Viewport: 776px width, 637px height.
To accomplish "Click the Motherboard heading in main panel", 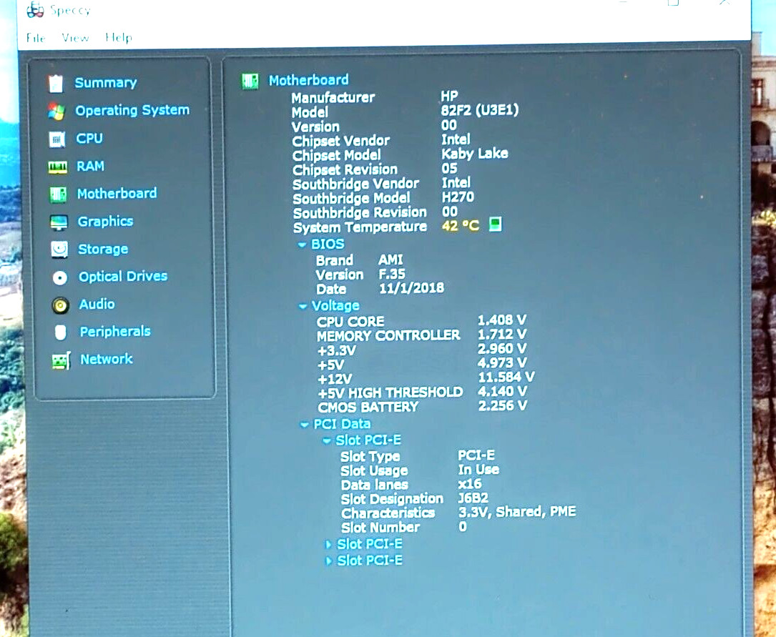I will point(308,79).
